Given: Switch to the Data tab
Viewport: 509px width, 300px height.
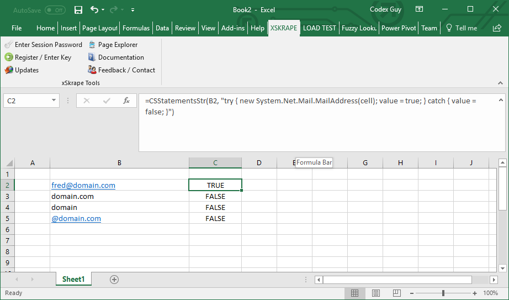Looking at the screenshot, I should point(162,28).
